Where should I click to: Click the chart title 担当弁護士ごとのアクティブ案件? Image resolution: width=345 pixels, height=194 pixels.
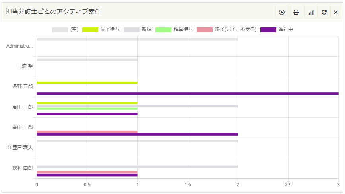point(53,12)
